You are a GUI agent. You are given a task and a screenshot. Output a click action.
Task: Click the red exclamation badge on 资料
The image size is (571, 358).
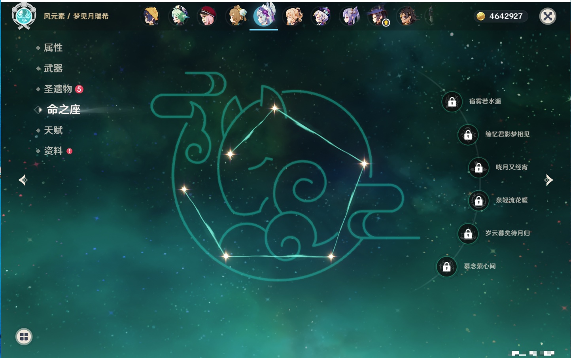(70, 151)
